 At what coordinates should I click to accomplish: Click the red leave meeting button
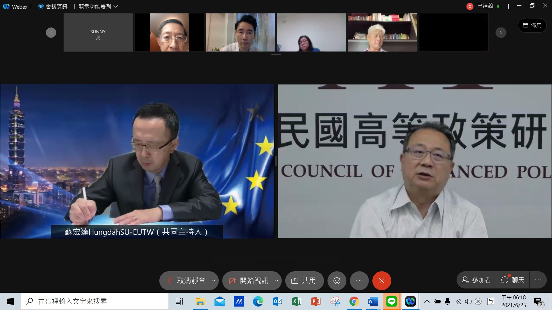[382, 280]
